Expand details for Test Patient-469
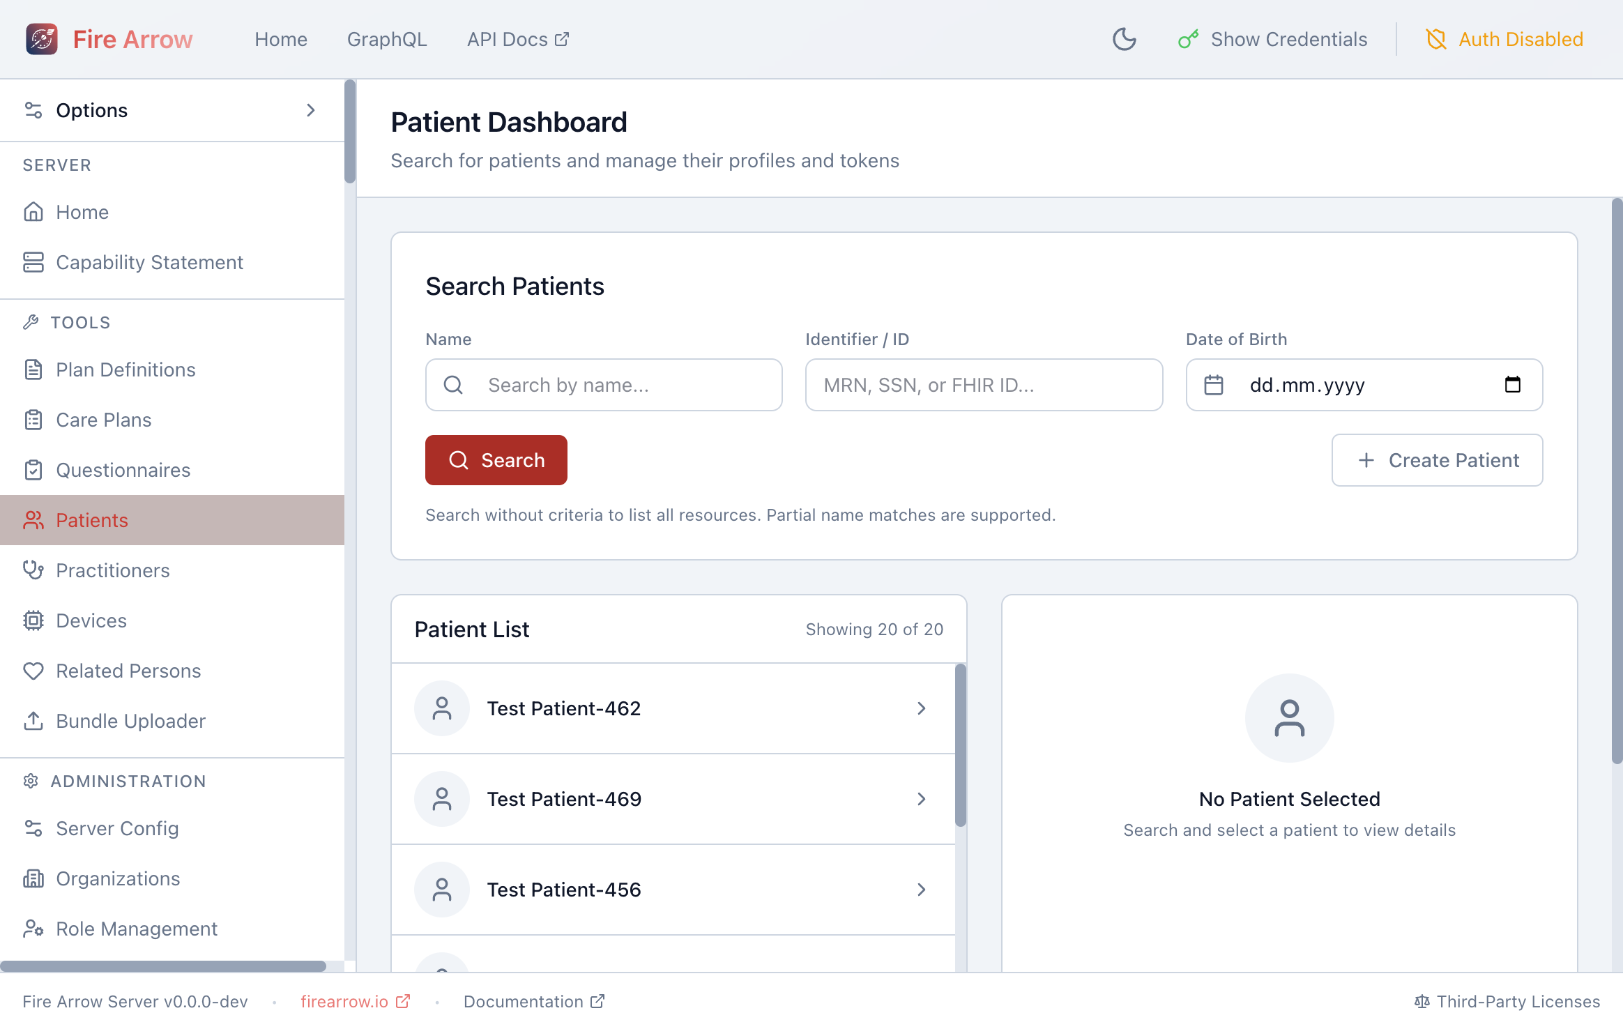Viewport: 1623px width, 1029px height. [x=922, y=799]
